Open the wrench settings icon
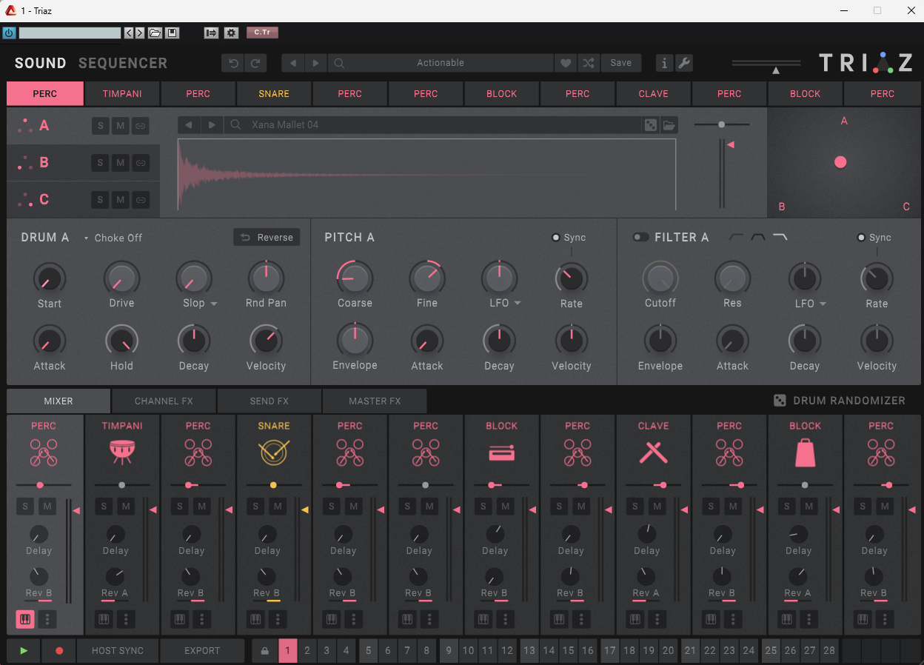Viewport: 924px width, 665px height. point(684,63)
